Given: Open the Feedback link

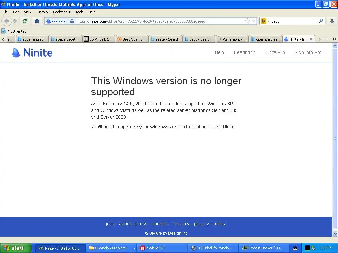Looking at the screenshot, I should pyautogui.click(x=244, y=52).
